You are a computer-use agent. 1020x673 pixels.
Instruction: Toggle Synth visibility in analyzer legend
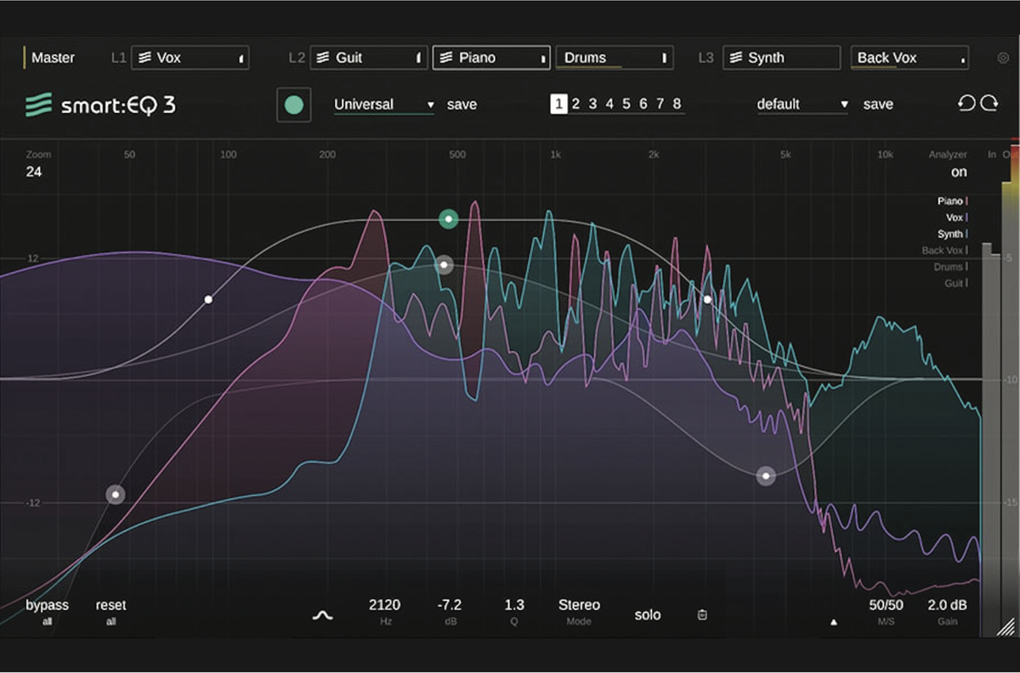tap(952, 234)
